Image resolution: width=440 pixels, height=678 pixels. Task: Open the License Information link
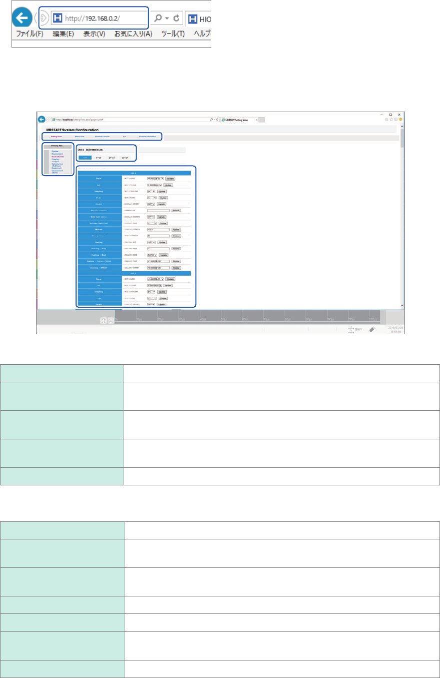148,136
